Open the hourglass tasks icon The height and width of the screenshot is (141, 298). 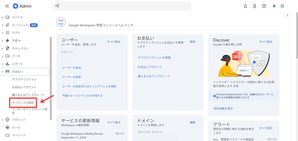pyautogui.click(x=255, y=6)
